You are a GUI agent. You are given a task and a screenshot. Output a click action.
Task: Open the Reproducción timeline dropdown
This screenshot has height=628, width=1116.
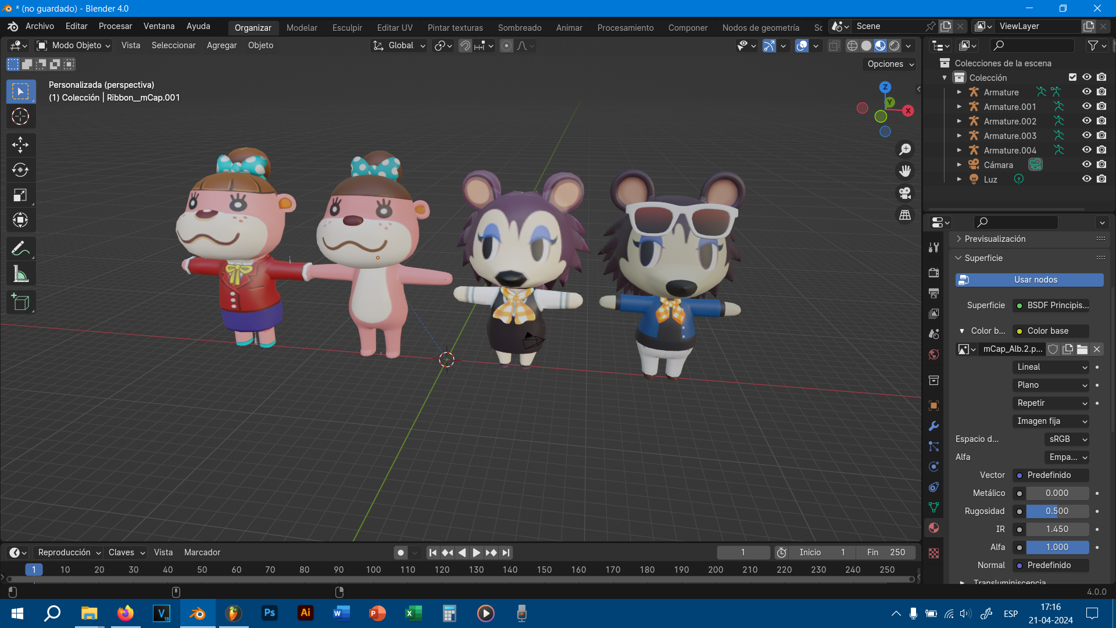point(69,552)
